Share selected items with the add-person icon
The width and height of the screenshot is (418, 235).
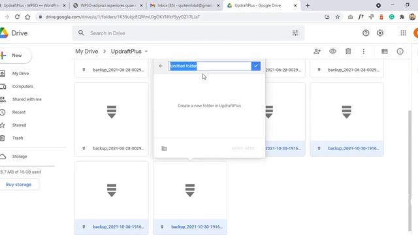tap(317, 52)
